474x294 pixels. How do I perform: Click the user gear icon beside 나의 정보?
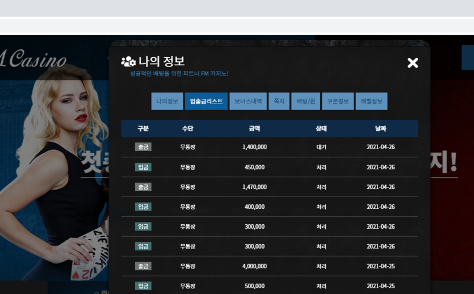coord(128,62)
